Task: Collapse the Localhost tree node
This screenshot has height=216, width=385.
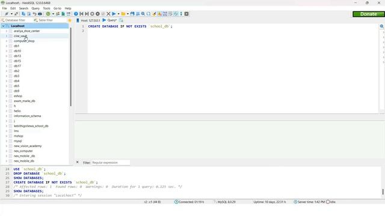Action: click(x=3, y=26)
